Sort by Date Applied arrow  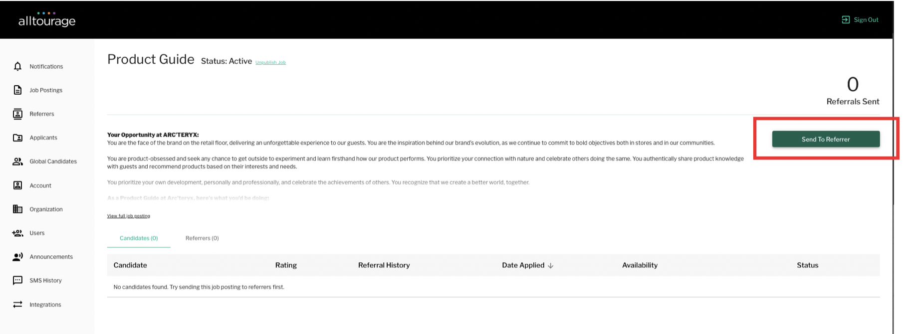551,266
